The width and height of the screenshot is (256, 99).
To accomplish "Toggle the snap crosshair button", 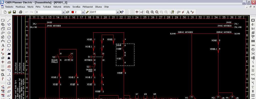I will (137, 12).
